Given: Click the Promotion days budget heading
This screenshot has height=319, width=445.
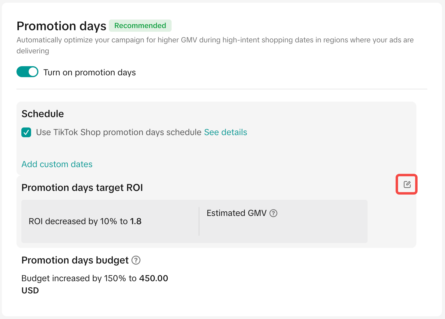Looking at the screenshot, I should click(x=75, y=260).
